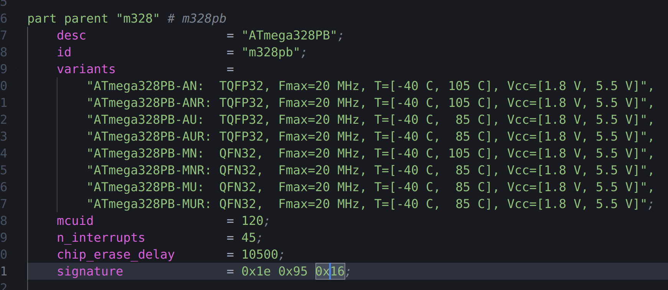Click the m328pb comment text
This screenshot has height=290, width=668.
[204, 18]
